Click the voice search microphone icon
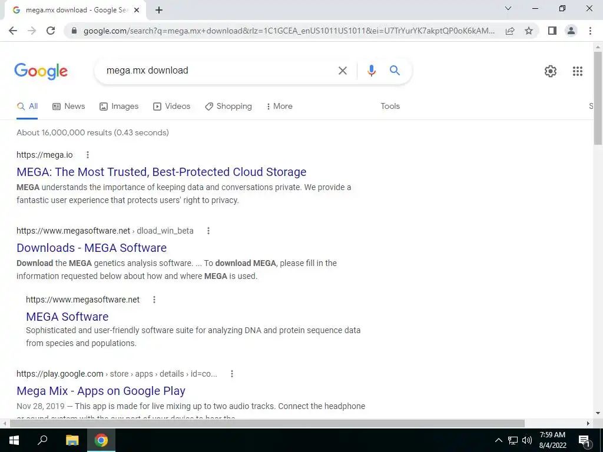Image resolution: width=603 pixels, height=452 pixels. 371,71
